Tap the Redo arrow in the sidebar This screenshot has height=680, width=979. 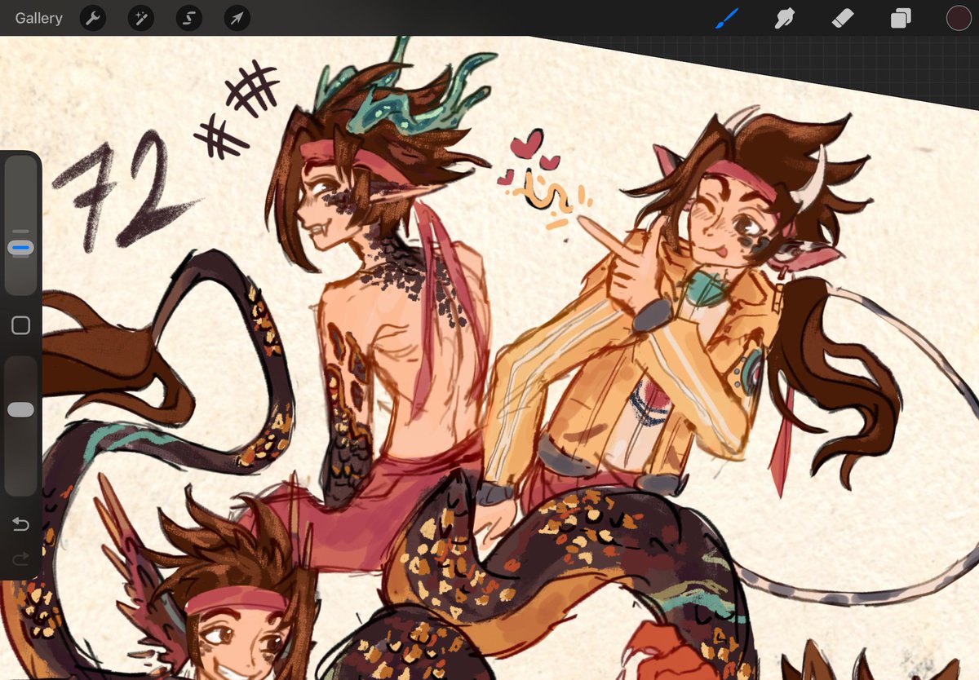(20, 559)
